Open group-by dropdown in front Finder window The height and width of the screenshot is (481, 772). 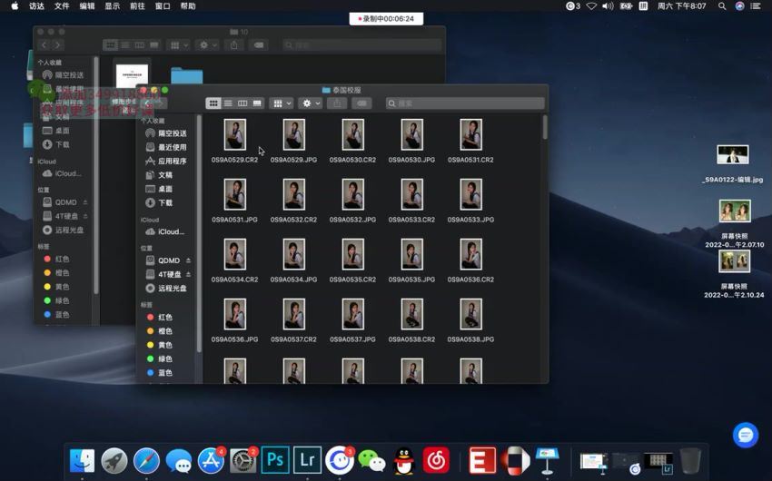[x=282, y=103]
